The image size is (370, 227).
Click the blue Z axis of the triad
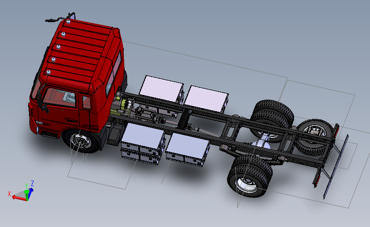point(31,192)
